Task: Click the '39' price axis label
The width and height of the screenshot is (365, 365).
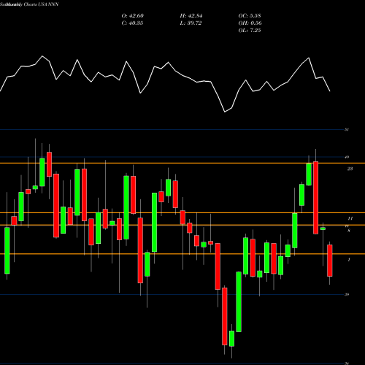Action: point(347,294)
